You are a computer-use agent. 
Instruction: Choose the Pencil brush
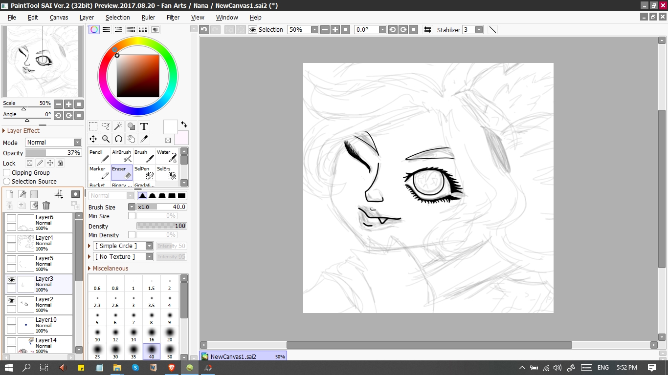coord(99,156)
